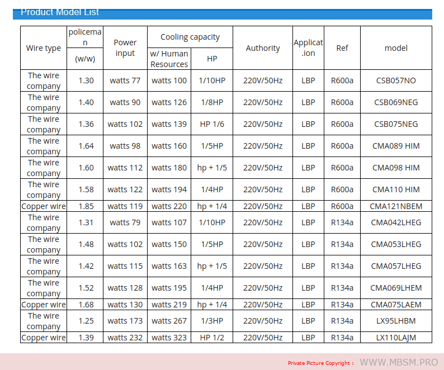Screen dimensions: 444x370
Task: Open the WWW.MBSM.PRO website link
Action: [x=399, y=362]
